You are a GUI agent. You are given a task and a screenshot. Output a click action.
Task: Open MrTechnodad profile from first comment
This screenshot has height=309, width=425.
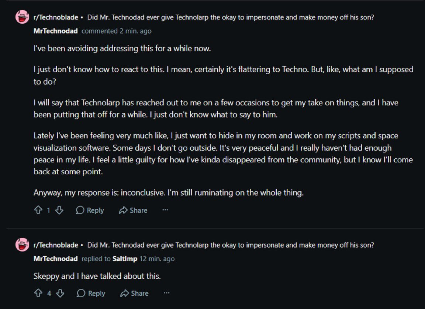pyautogui.click(x=56, y=31)
